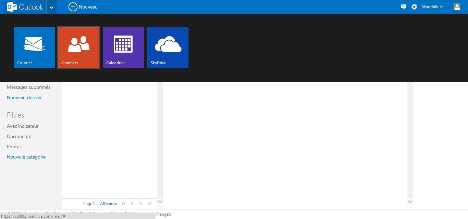
Task: Open the Calendrier tile
Action: pyautogui.click(x=123, y=48)
